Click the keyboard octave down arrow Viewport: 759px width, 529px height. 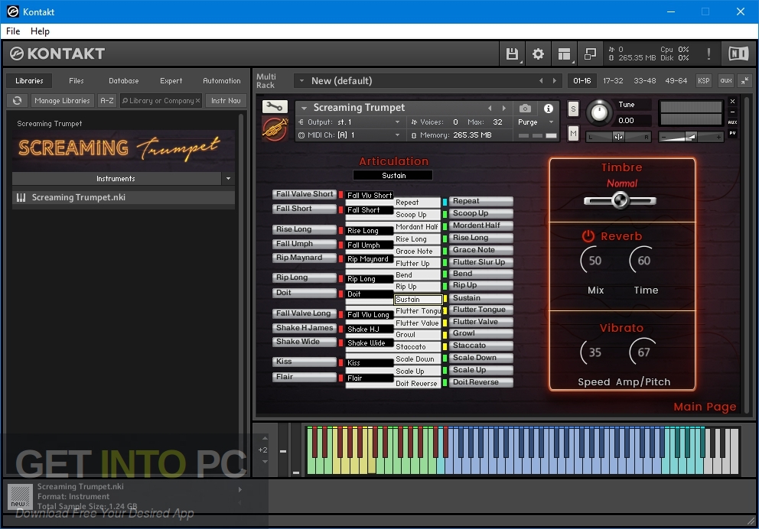(265, 462)
